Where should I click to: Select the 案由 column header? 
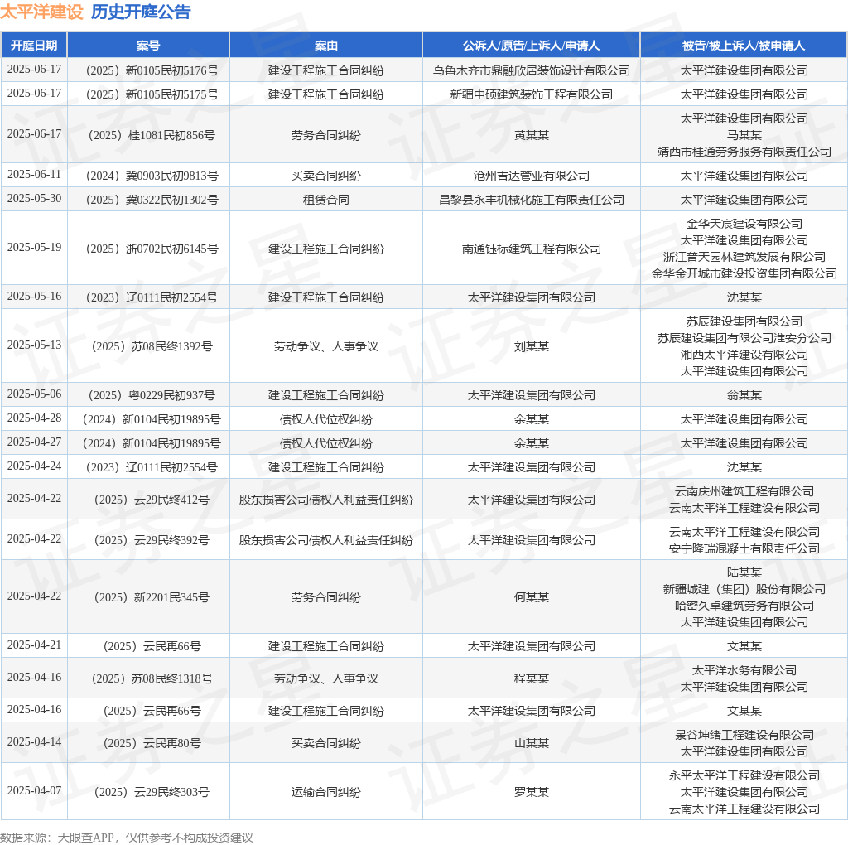coord(326,46)
